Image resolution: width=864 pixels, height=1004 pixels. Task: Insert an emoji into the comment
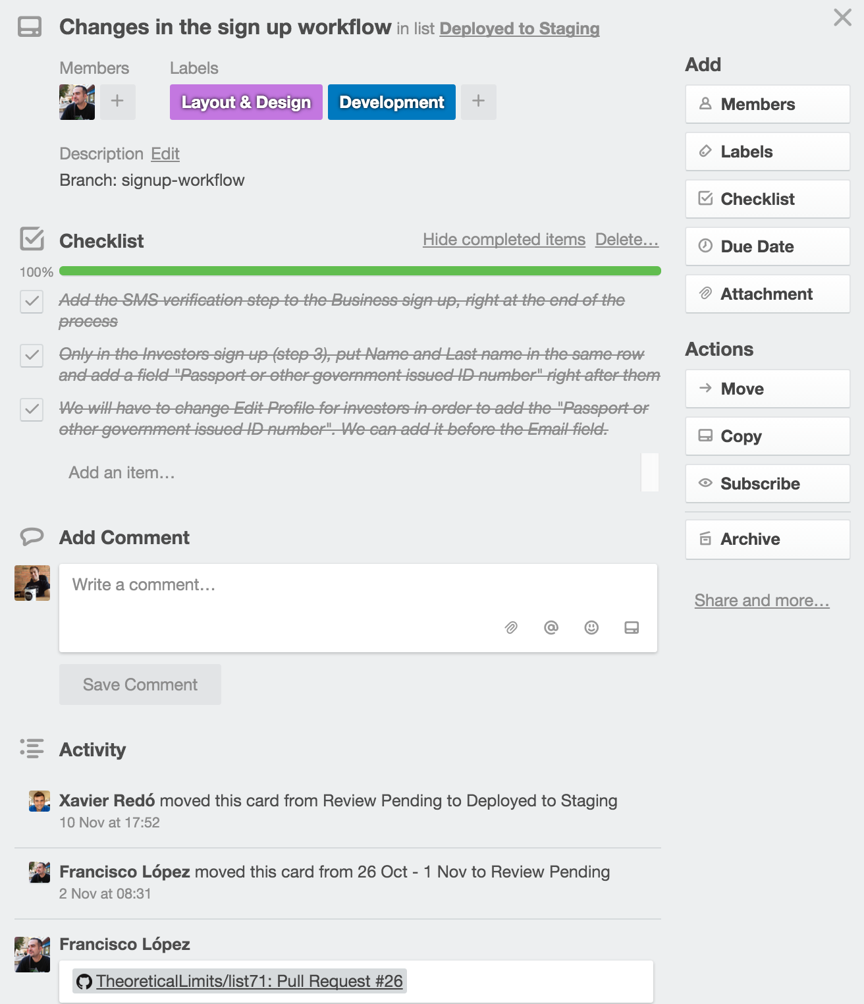[x=591, y=628]
